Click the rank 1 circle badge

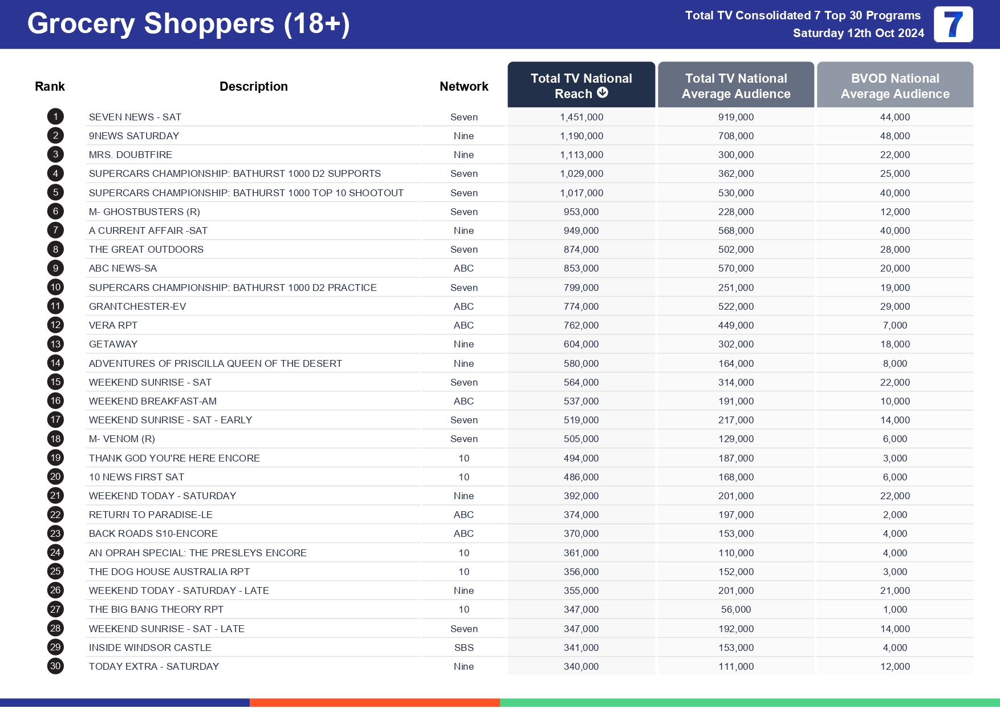[55, 117]
